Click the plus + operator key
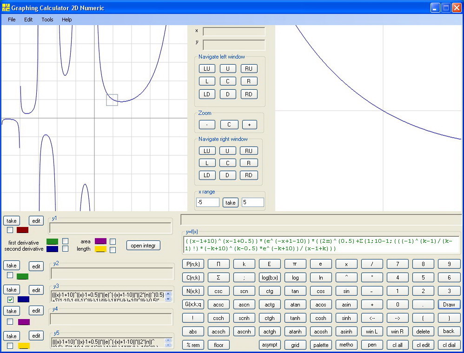 (372, 305)
